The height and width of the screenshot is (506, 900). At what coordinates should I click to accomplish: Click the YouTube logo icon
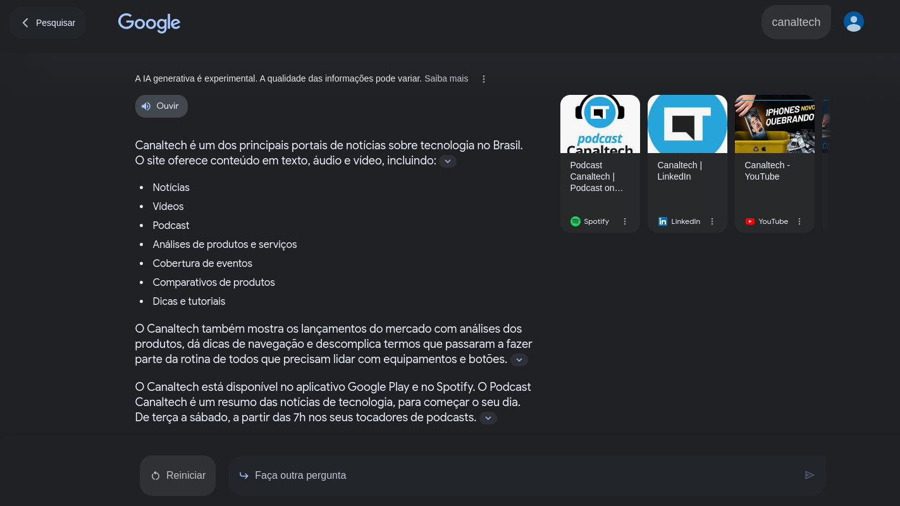(750, 221)
